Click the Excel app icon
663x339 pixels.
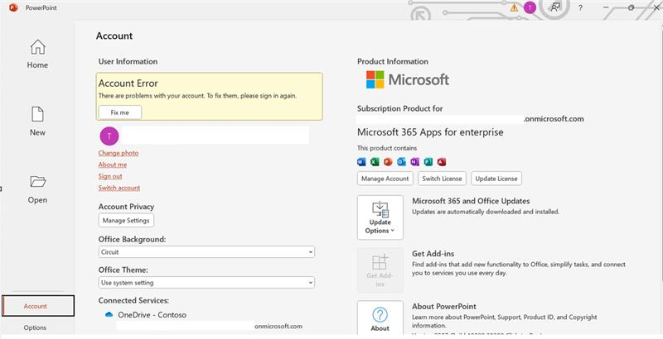[375, 162]
